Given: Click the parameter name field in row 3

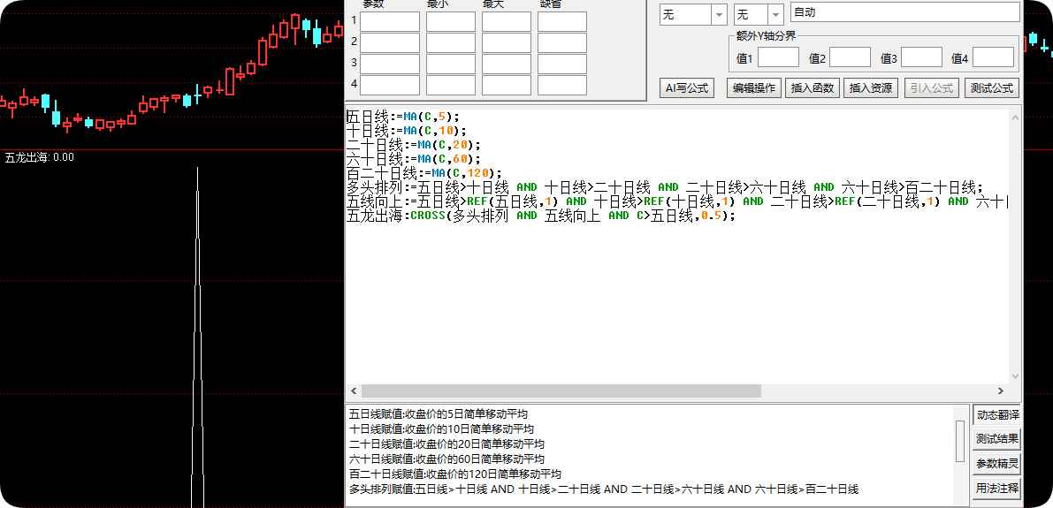Looking at the screenshot, I should [390, 64].
